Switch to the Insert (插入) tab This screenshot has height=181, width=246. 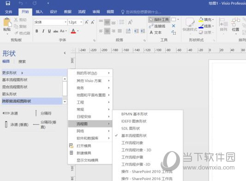click(x=39, y=12)
